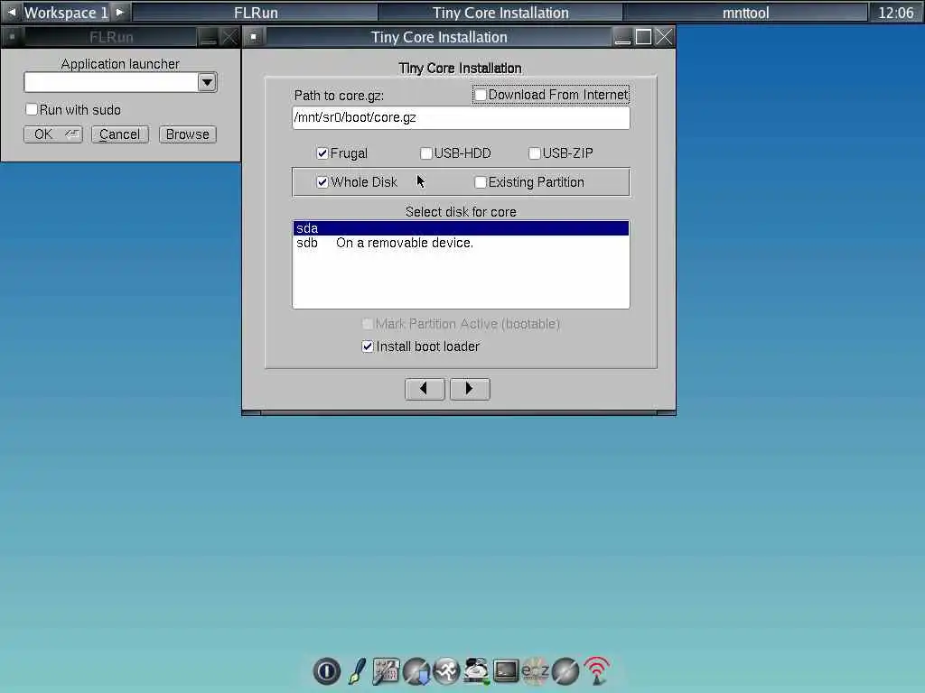
Task: Click the Exit power icon in the dock
Action: pos(327,670)
